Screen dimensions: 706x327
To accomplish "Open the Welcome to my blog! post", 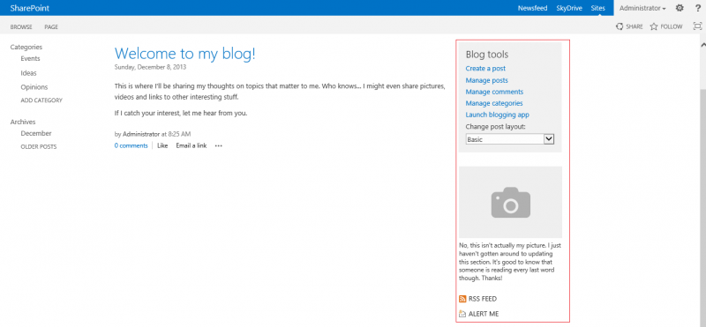I will pyautogui.click(x=185, y=54).
